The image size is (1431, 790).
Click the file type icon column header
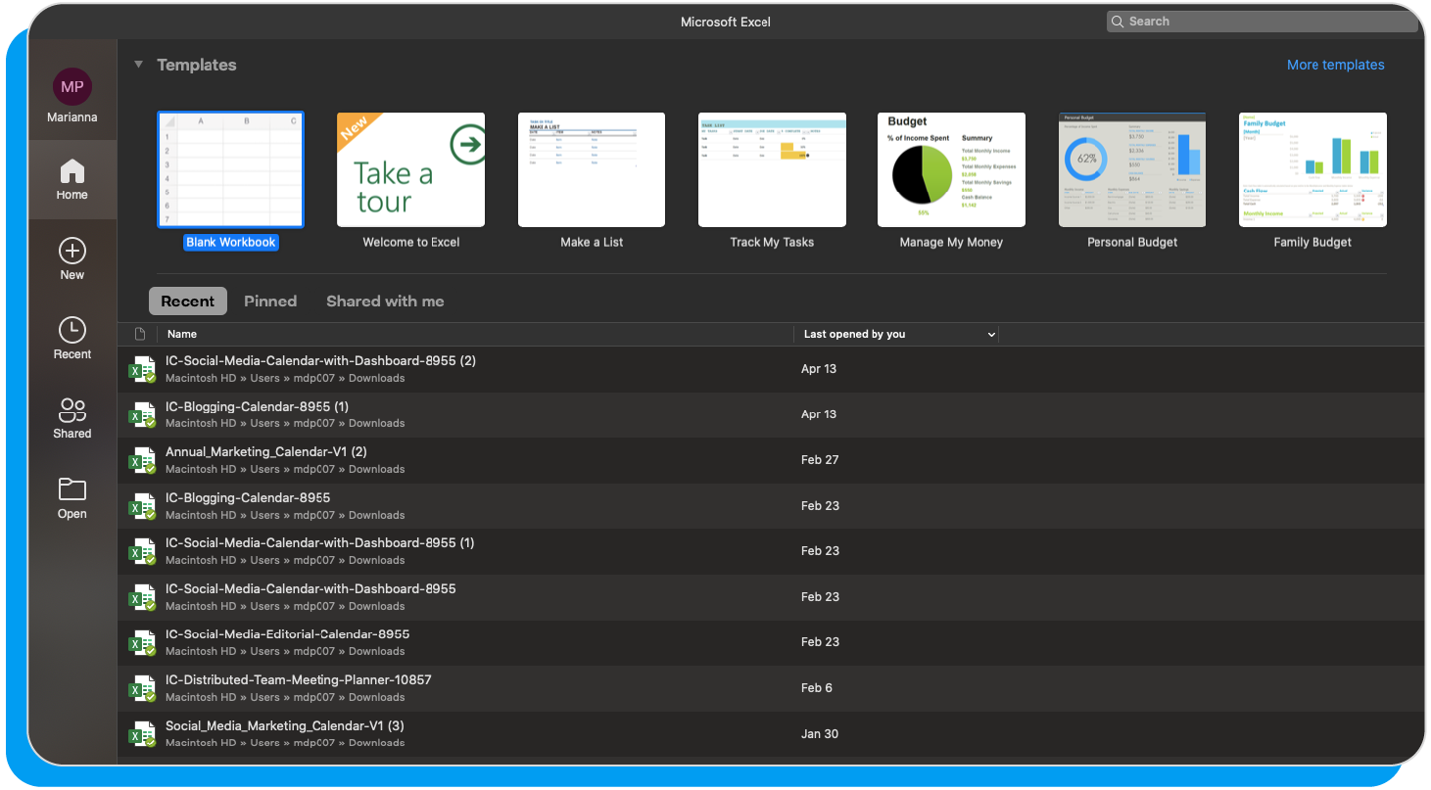click(x=140, y=334)
